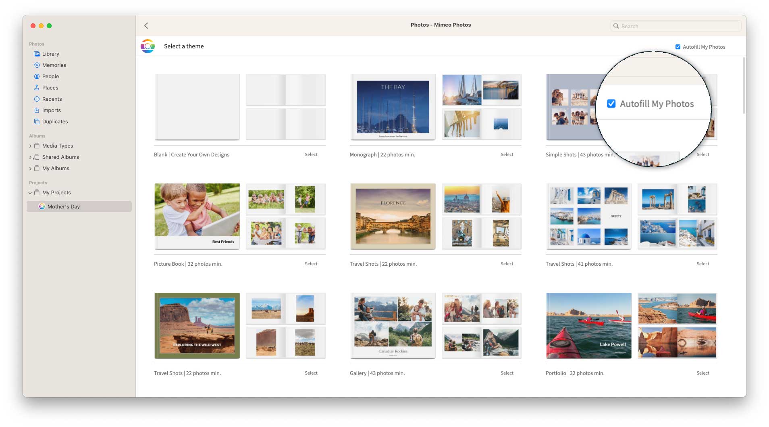Select Travel Shots 41 photos theme
The image size is (769, 427).
[703, 264]
